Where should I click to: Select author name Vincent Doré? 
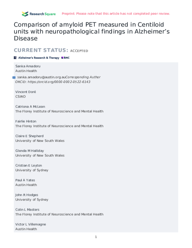(x=26, y=92)
